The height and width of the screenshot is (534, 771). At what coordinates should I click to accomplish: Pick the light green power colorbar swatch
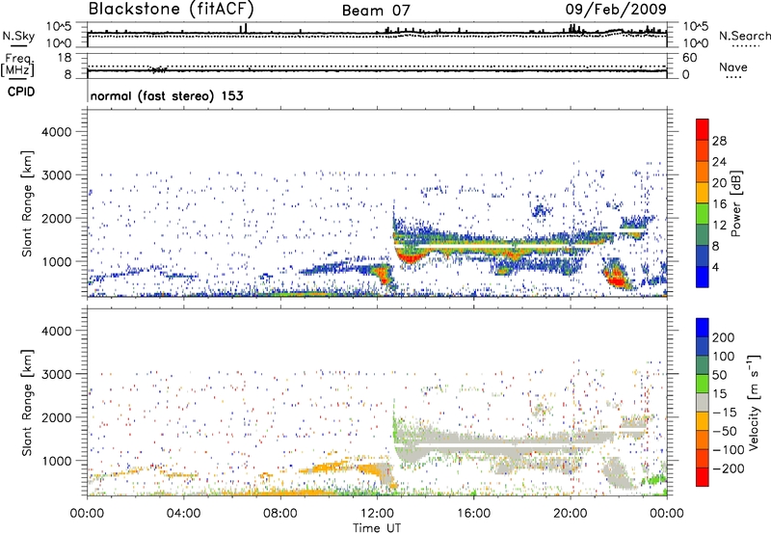click(703, 214)
